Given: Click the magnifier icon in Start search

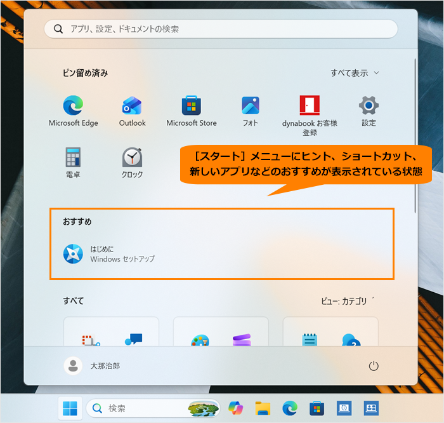Looking at the screenshot, I should click(58, 29).
